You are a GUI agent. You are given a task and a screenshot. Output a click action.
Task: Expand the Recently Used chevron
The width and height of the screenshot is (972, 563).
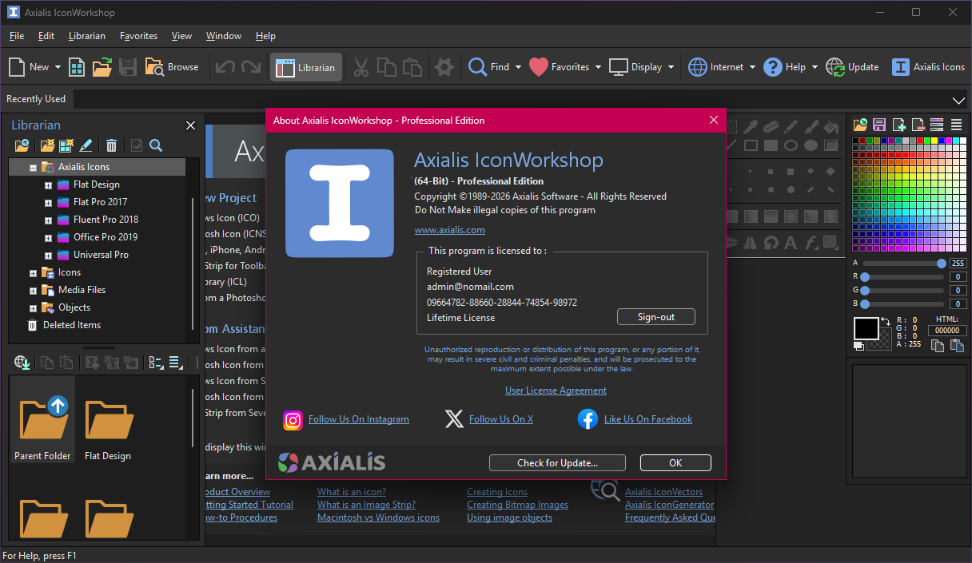coord(959,100)
